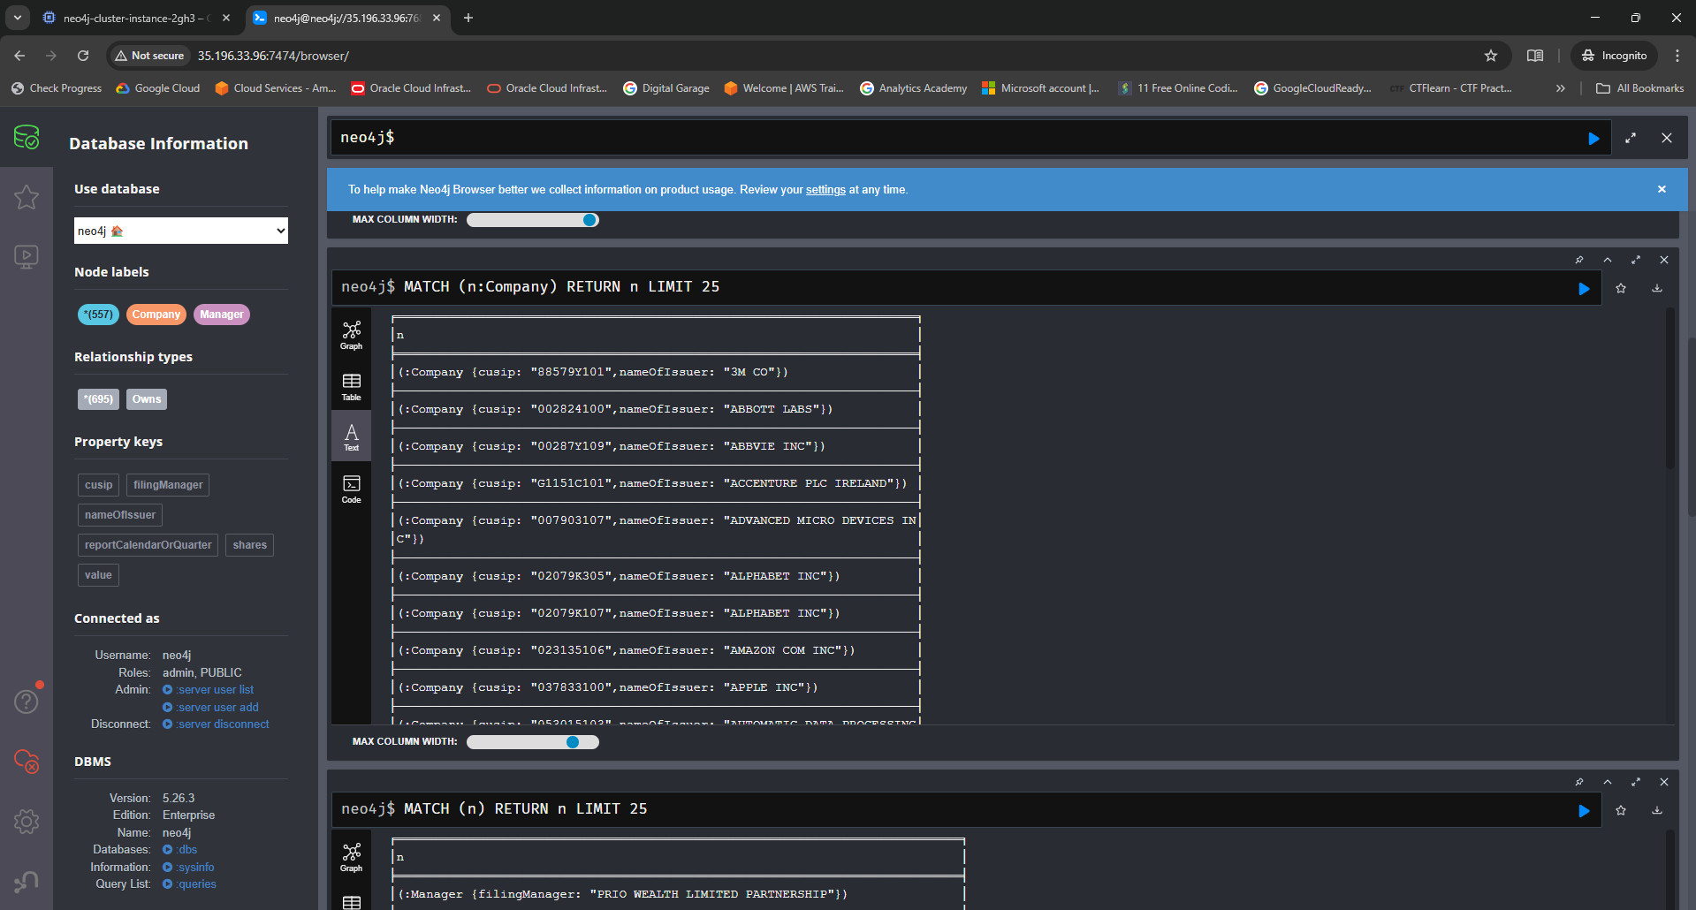This screenshot has width=1696, height=910.
Task: Close the Company query result frame
Action: coord(1664,260)
